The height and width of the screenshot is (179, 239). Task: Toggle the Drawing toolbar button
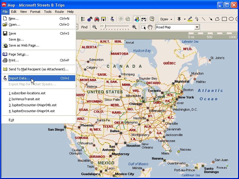click(137, 19)
